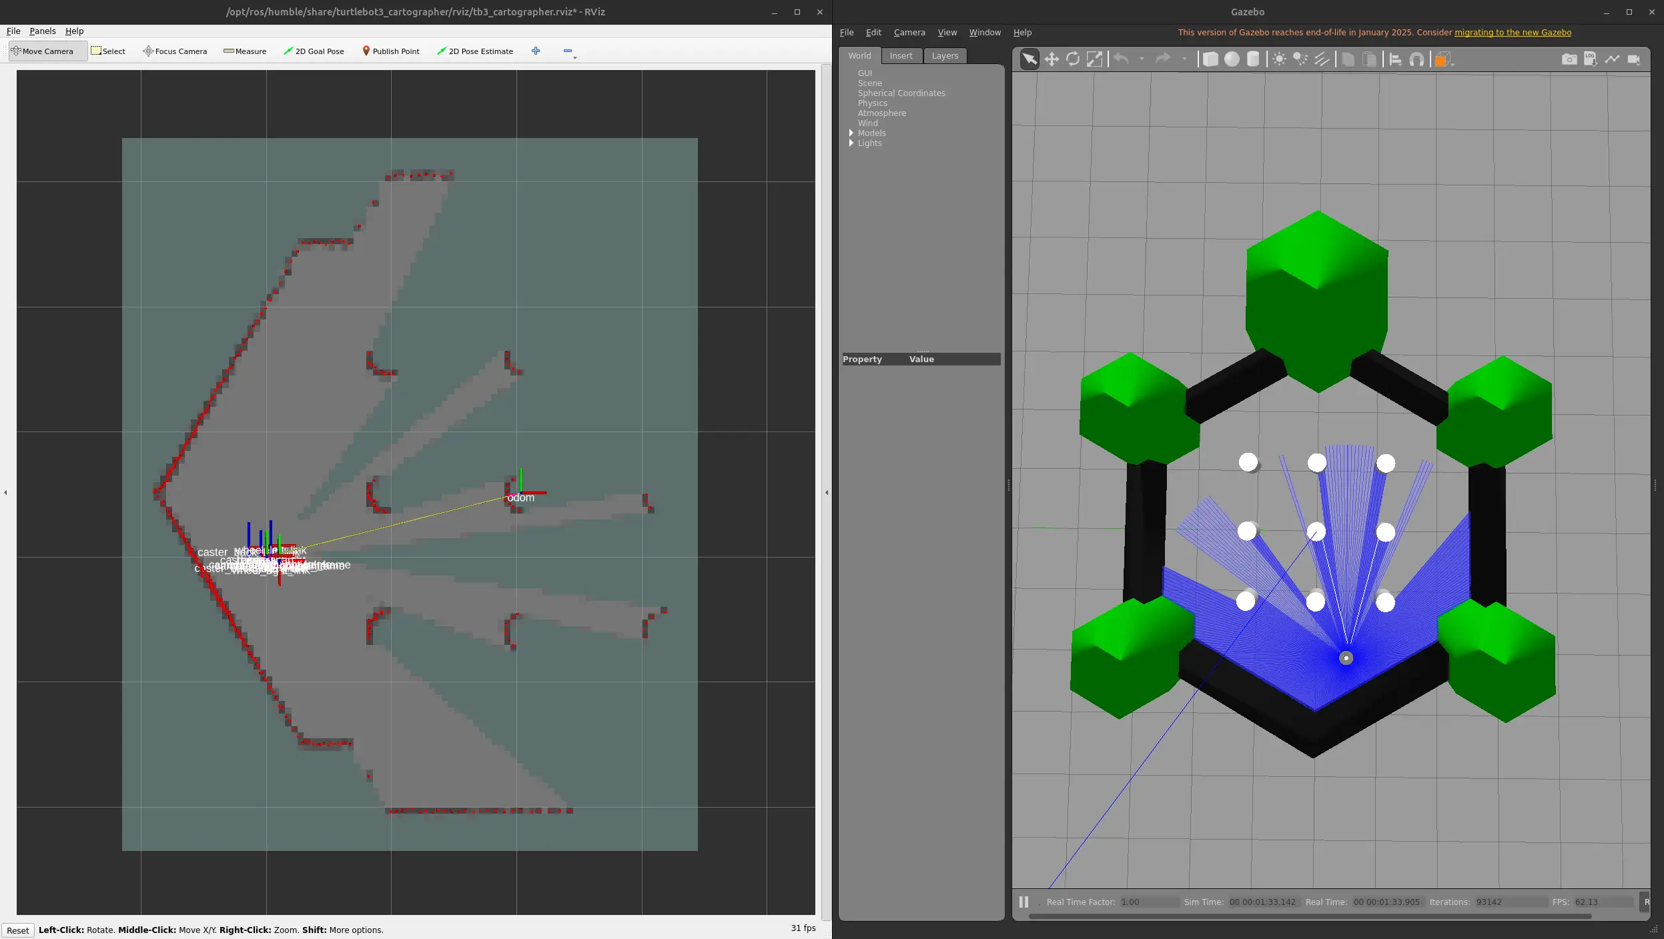The height and width of the screenshot is (939, 1664).
Task: Open the Panels menu in RViz
Action: [x=43, y=31]
